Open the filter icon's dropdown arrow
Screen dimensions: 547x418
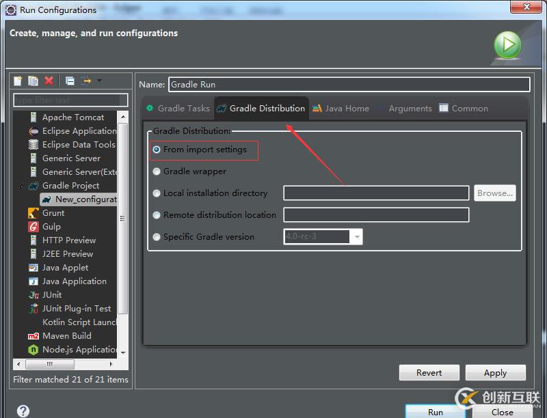[99, 81]
